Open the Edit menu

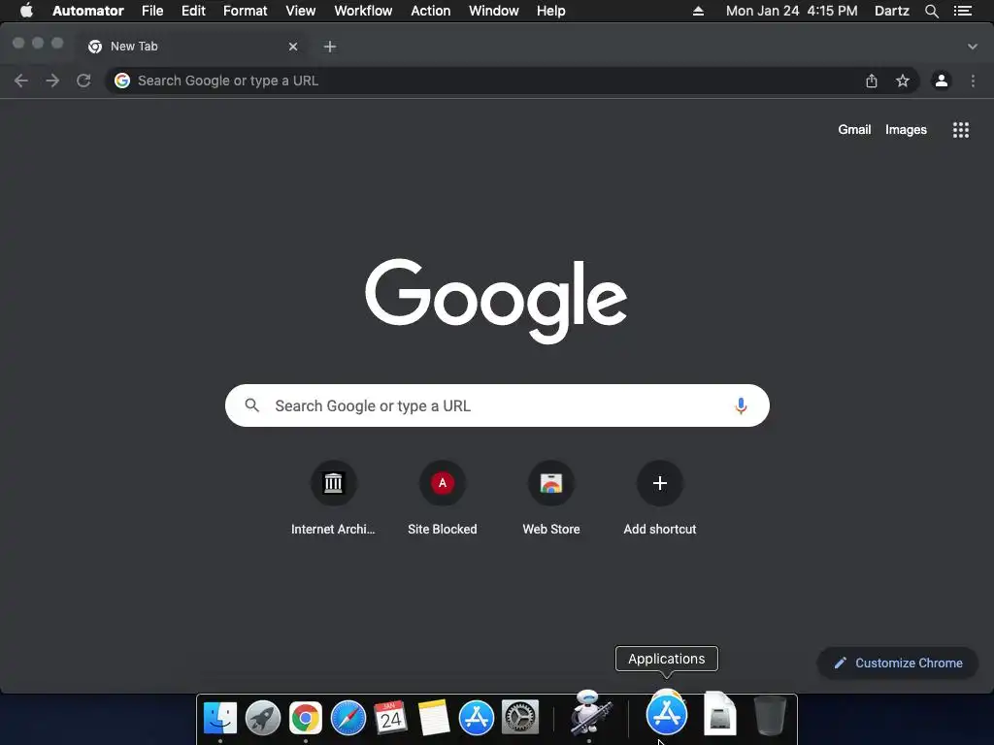193,11
